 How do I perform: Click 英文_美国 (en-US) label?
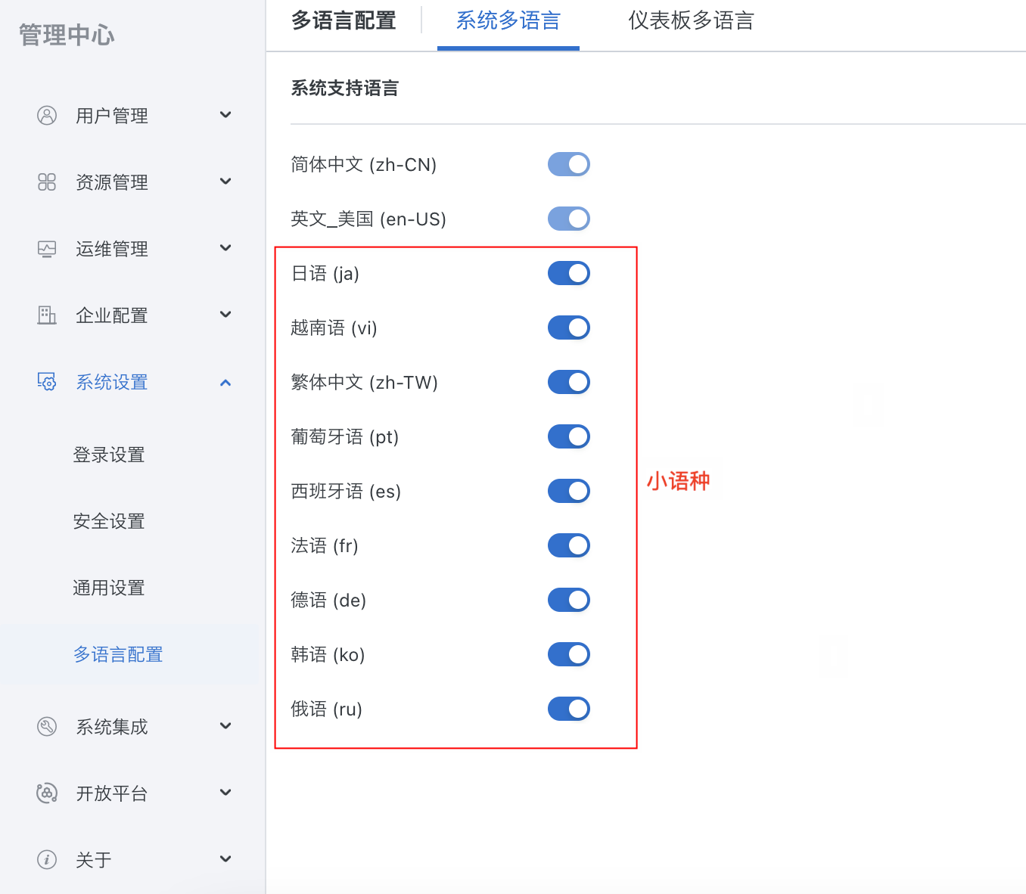coord(369,219)
